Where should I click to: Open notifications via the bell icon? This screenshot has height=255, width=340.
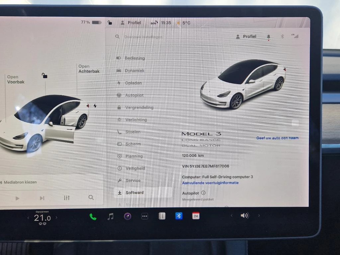[269, 37]
